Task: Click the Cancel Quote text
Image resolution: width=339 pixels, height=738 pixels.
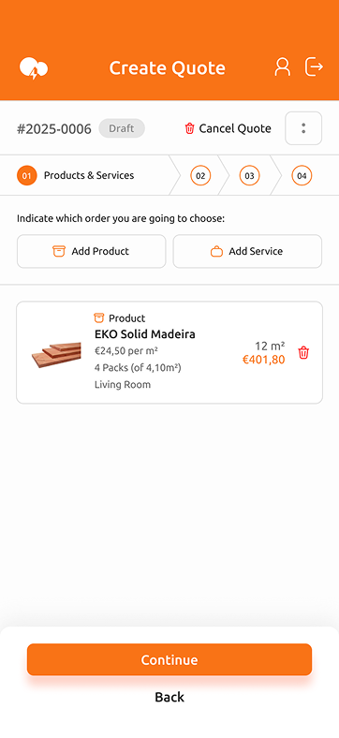Action: tap(235, 128)
